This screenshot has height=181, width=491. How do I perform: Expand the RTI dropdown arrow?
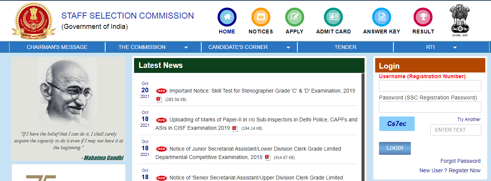455,47
